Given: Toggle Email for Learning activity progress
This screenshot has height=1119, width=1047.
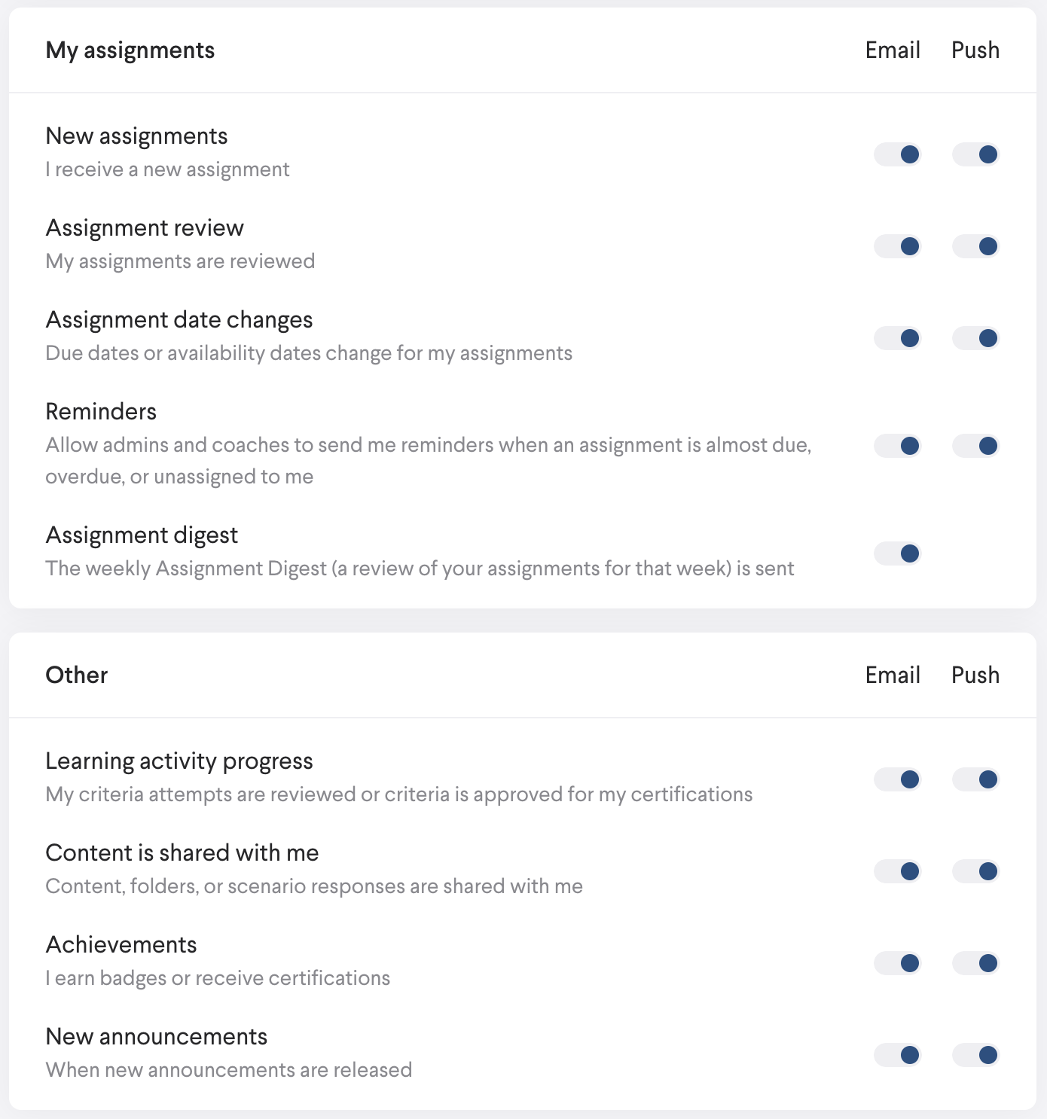Looking at the screenshot, I should [x=897, y=779].
